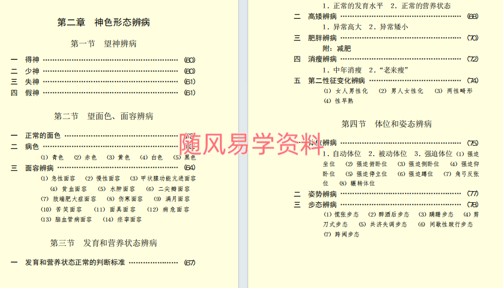Click the 第四节 体位和姿态辨病 heading
The image size is (503, 288).
[386, 124]
